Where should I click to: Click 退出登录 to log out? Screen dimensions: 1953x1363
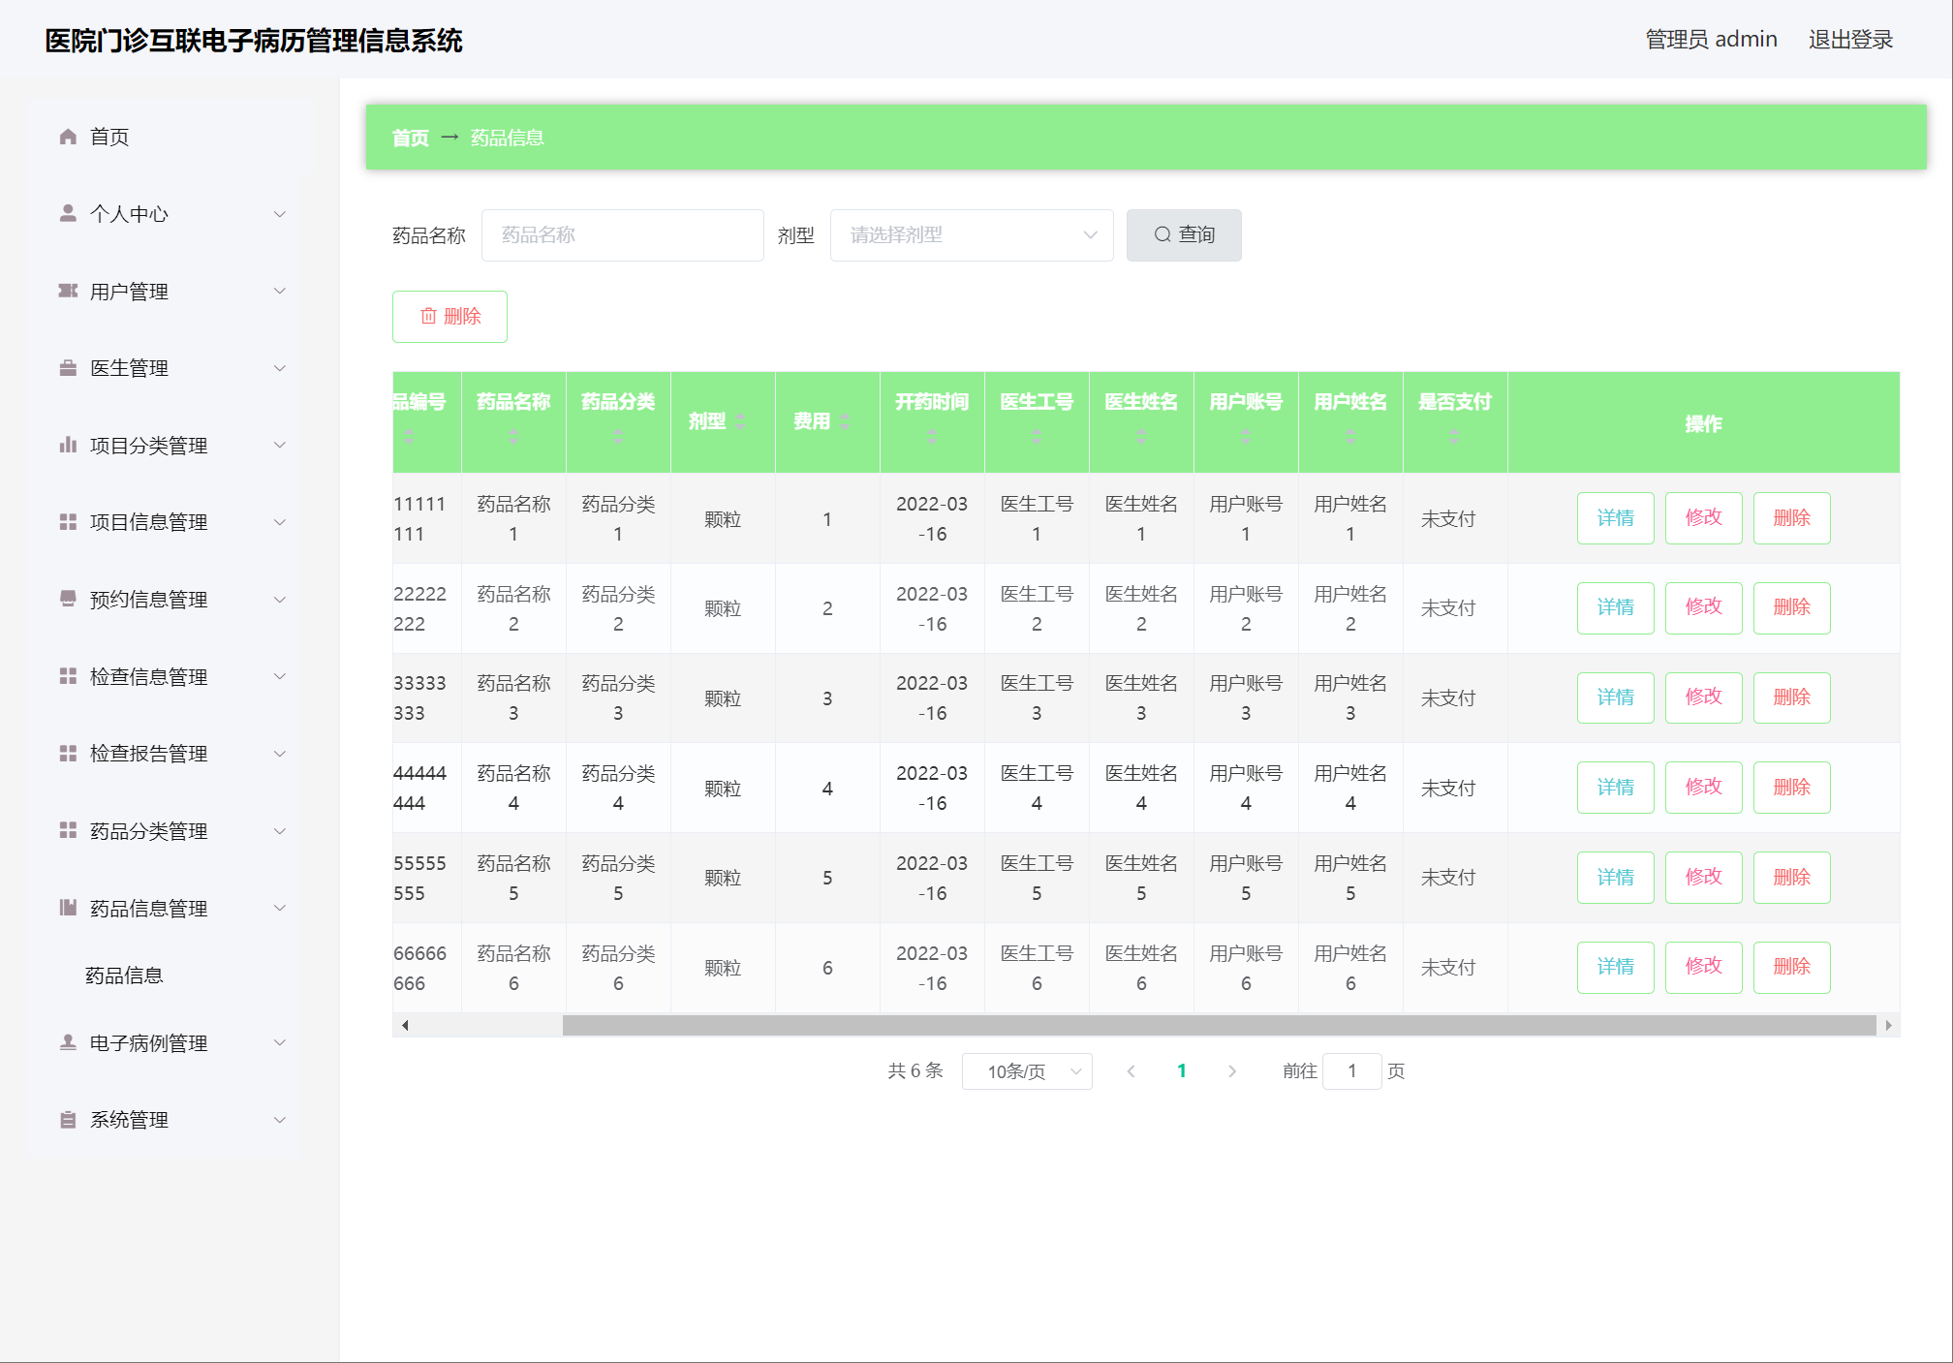point(1849,40)
